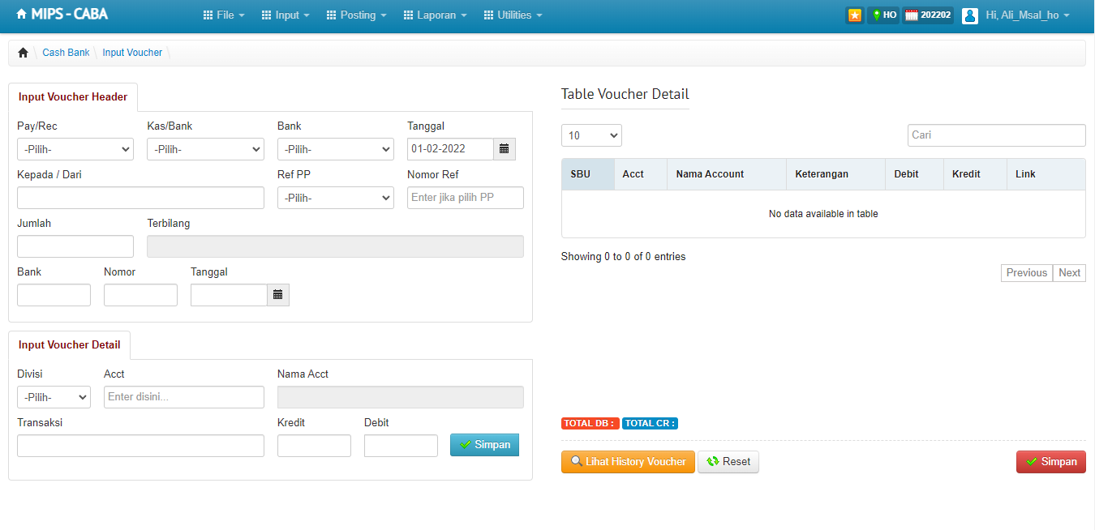
Task: Click the red Simpan button
Action: [1050, 462]
